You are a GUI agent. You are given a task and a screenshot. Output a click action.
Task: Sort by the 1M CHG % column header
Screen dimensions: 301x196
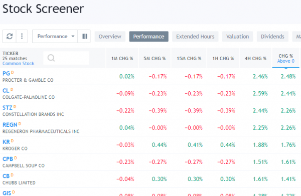pyautogui.click(x=122, y=58)
